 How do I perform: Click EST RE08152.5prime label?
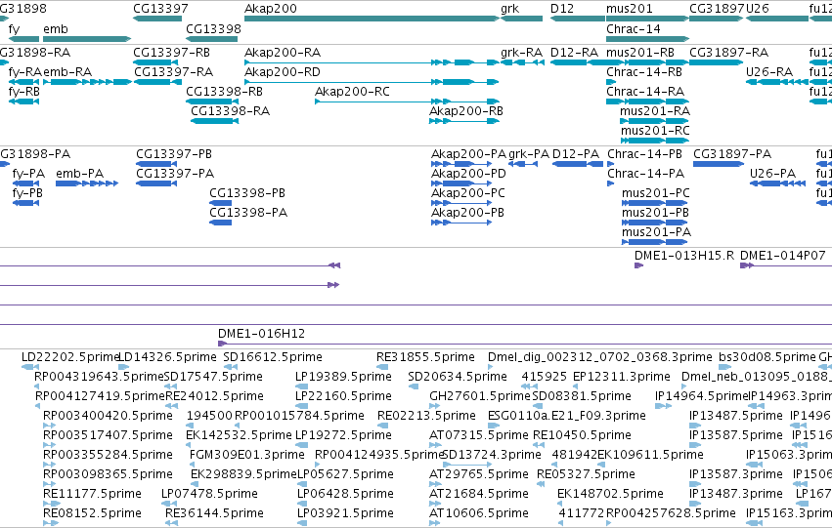pos(92,513)
